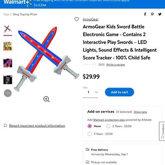The height and width of the screenshot is (165, 165).
Task: Open the Write a review link
Action: 115,64
